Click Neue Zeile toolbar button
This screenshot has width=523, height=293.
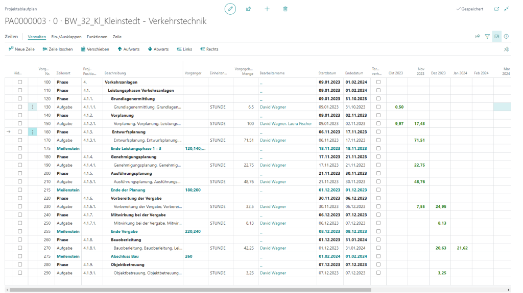pos(21,49)
